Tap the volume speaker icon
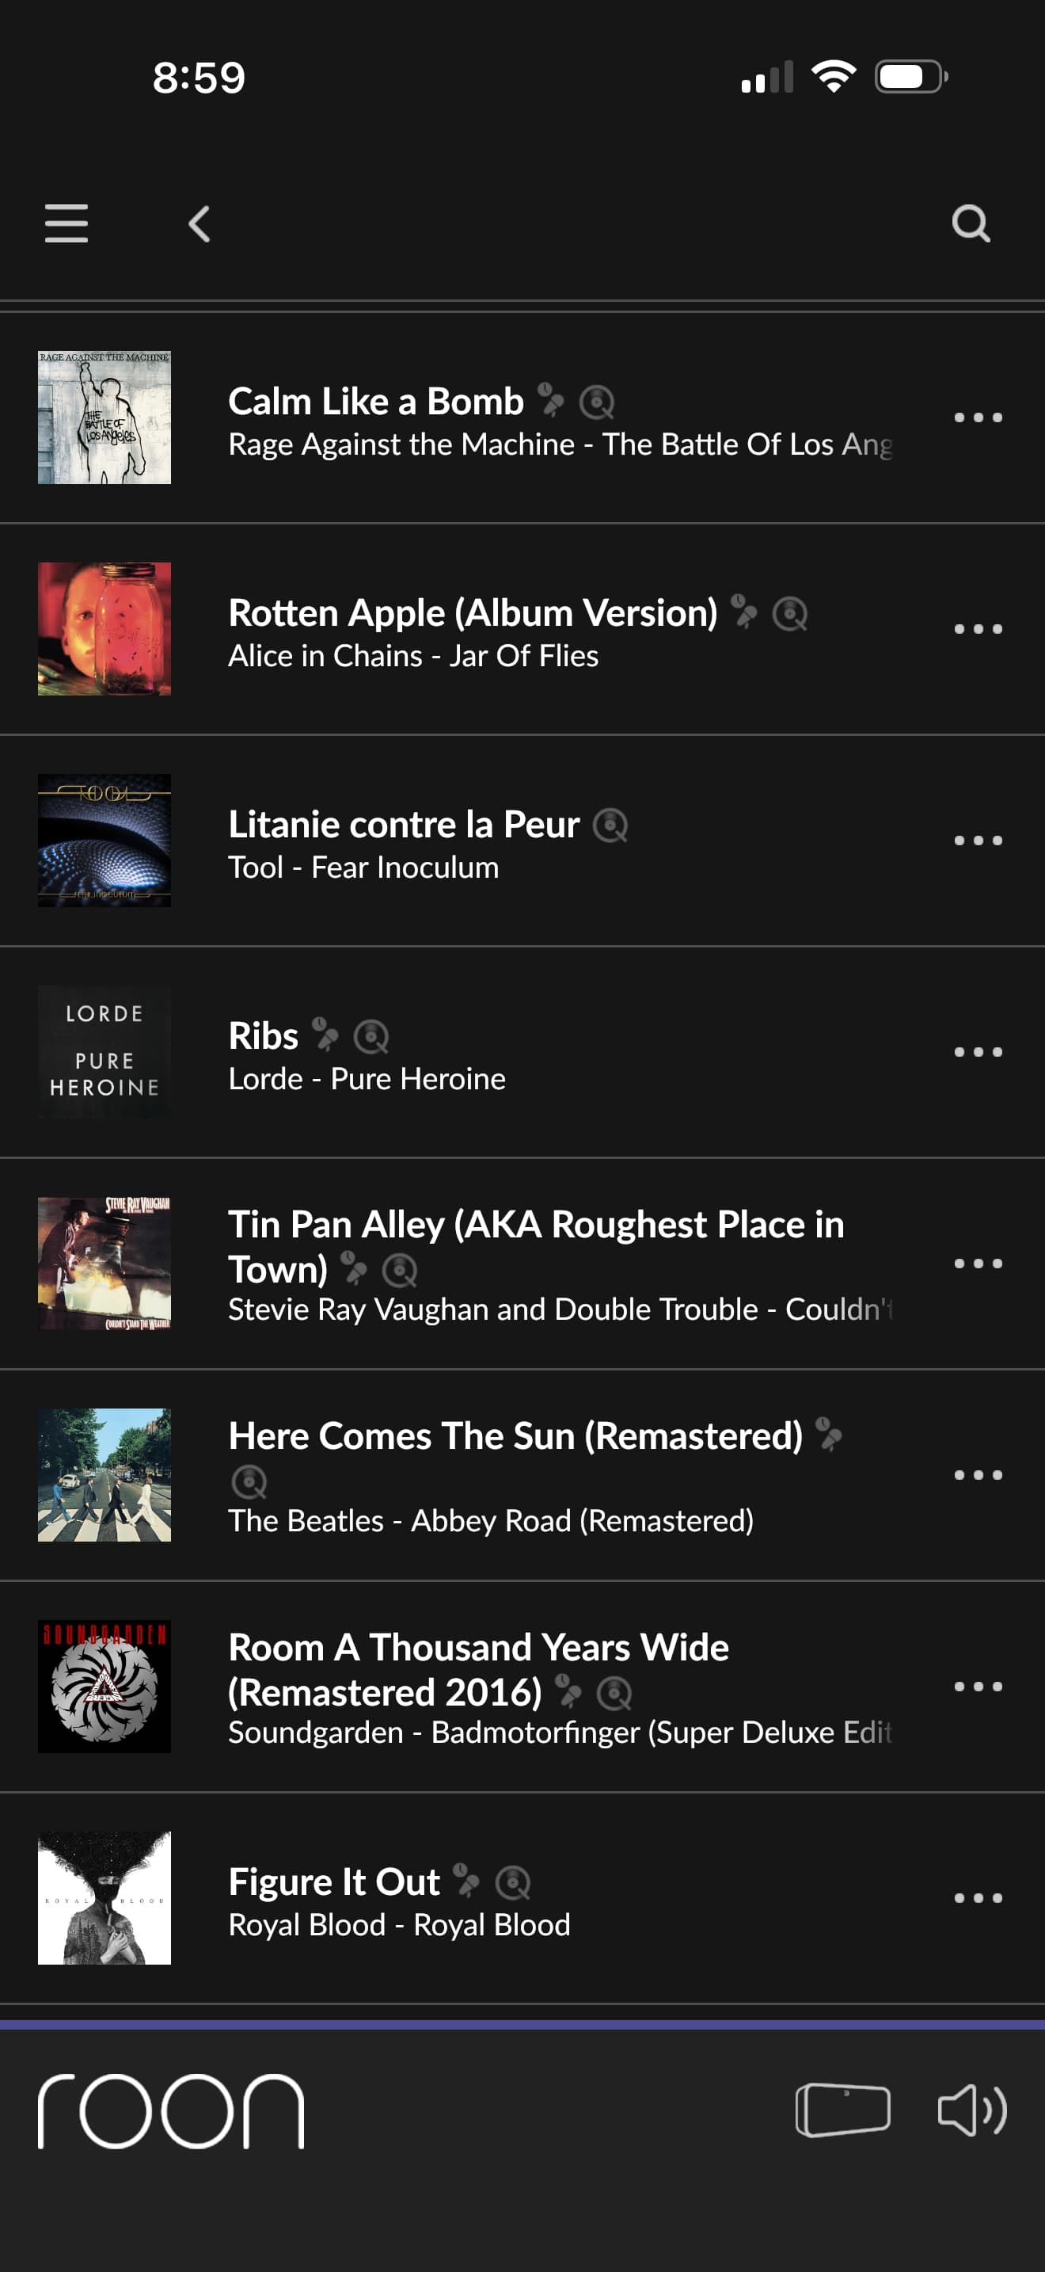This screenshot has height=2272, width=1045. tap(971, 2110)
